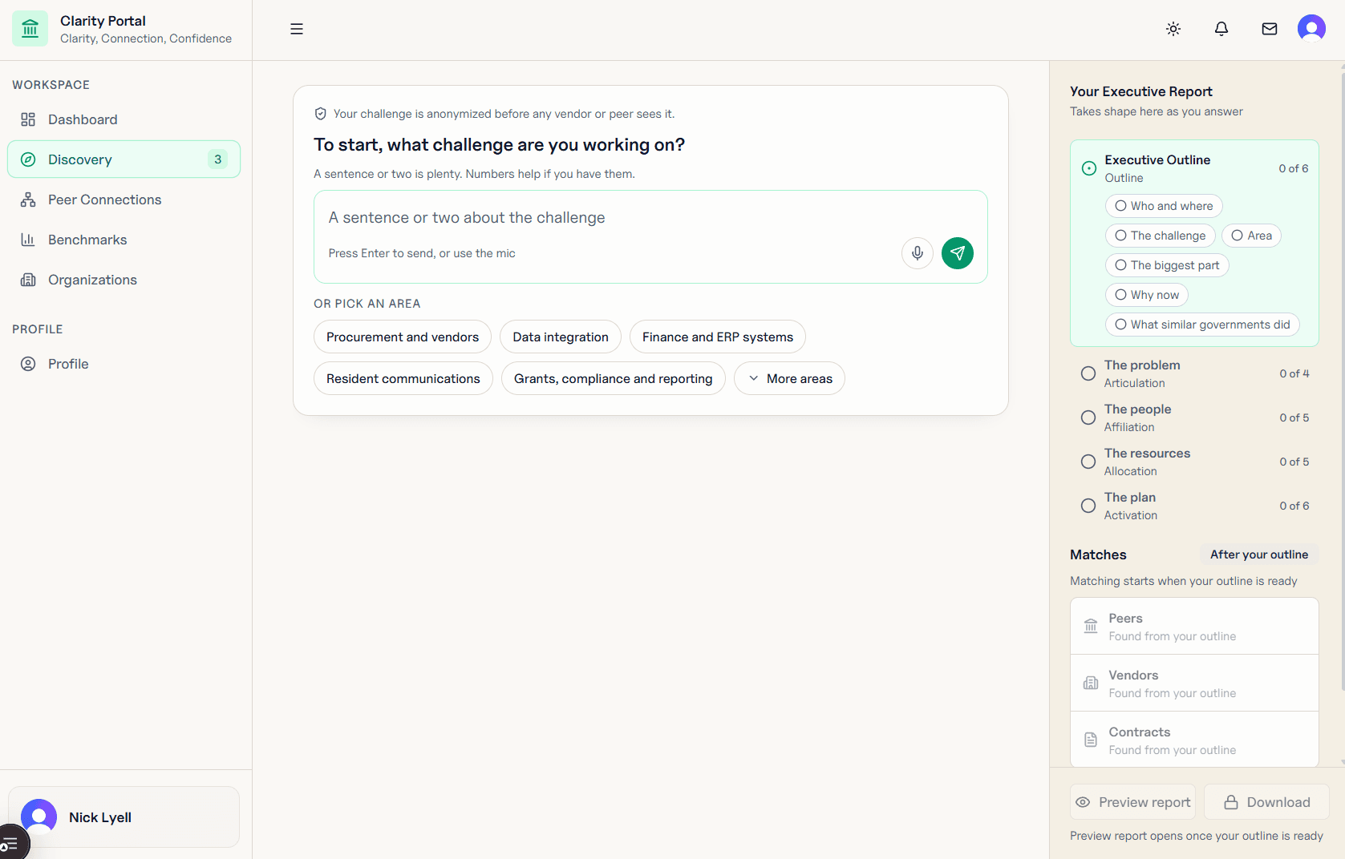Screen dimensions: 1345x859
Task: Open Benchmarks page
Action: pos(124,240)
